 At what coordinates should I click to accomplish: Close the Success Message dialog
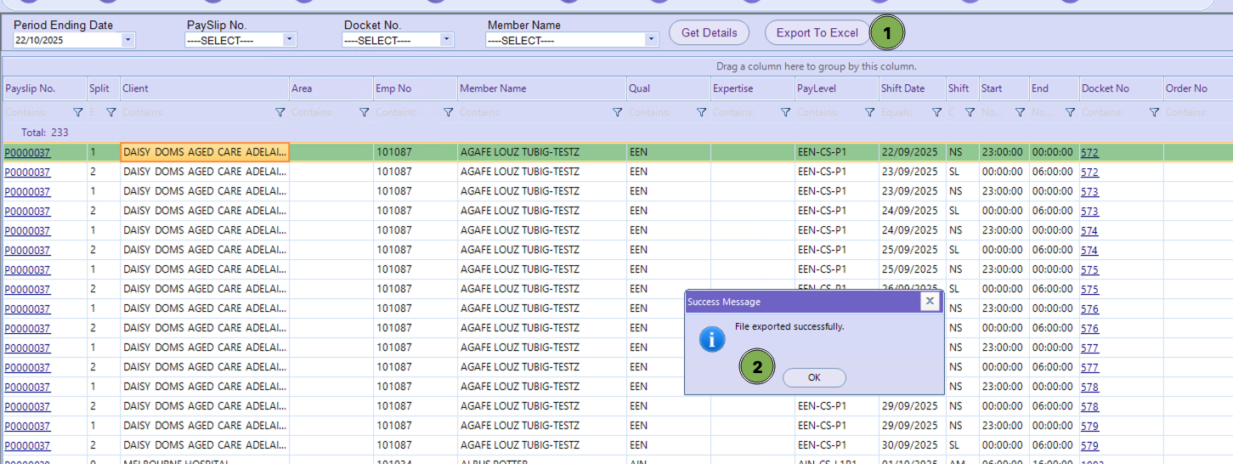click(930, 301)
